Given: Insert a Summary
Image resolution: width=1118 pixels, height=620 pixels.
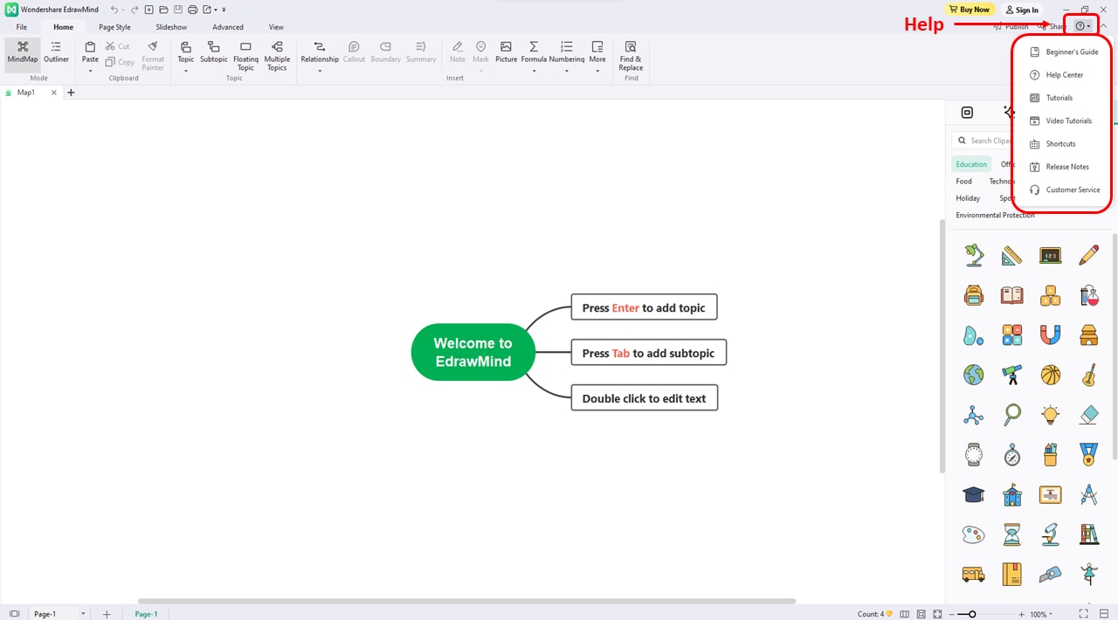Looking at the screenshot, I should tap(421, 52).
